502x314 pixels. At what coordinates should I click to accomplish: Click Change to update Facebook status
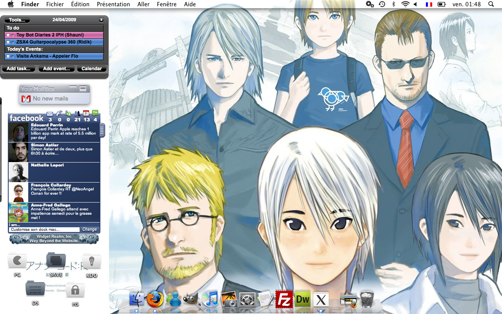point(89,229)
